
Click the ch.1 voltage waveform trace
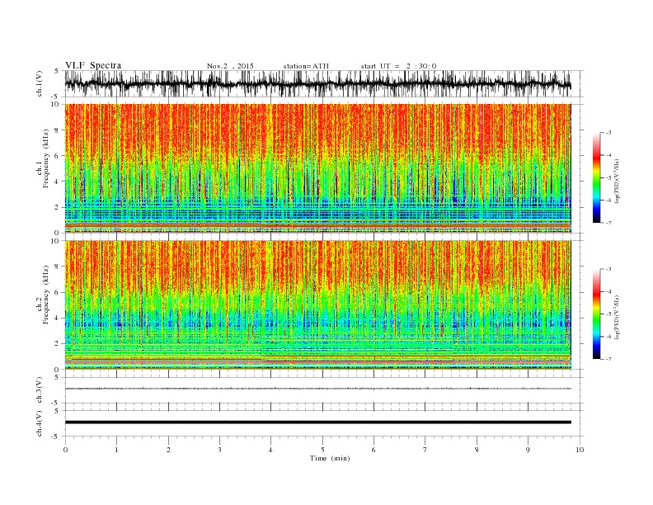(x=317, y=84)
